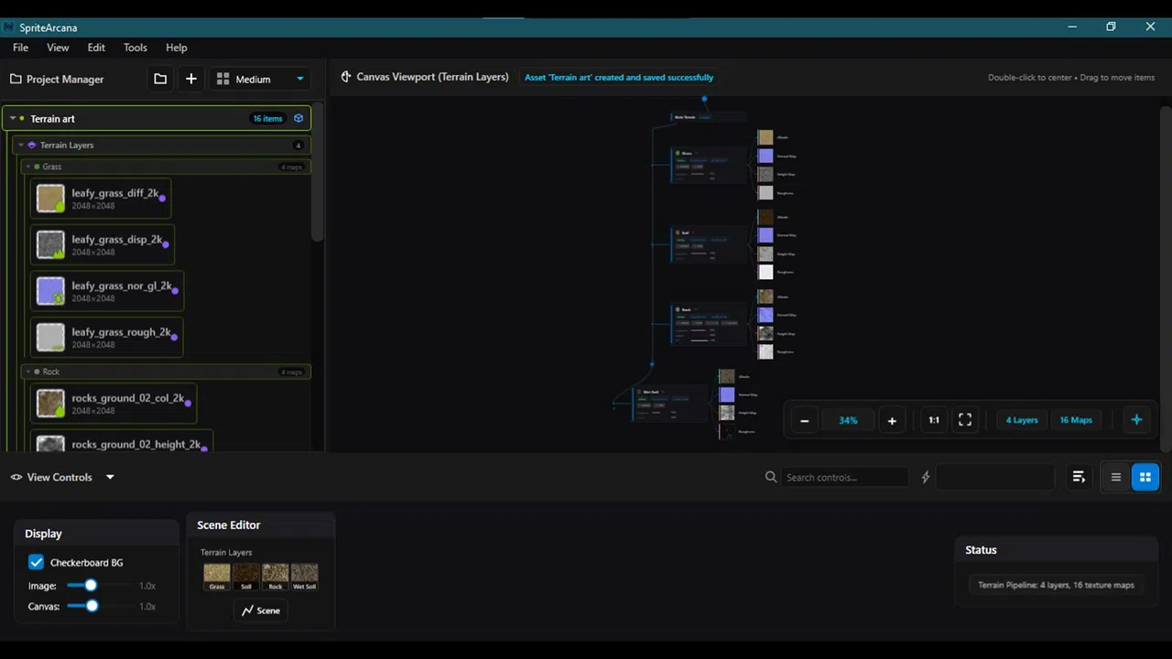Open the File menu
1172x659 pixels.
tap(20, 48)
